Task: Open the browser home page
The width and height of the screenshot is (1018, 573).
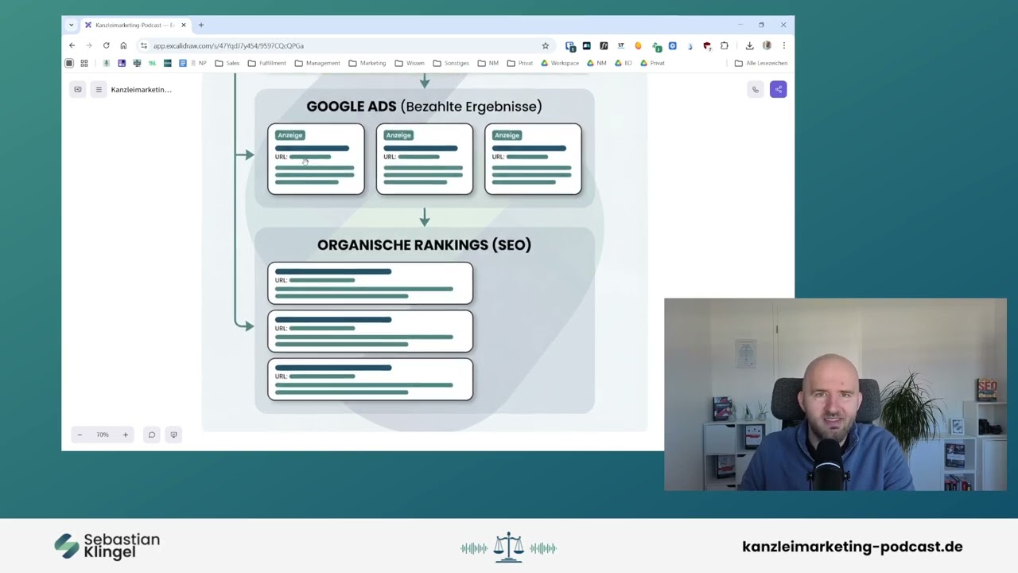Action: click(123, 45)
